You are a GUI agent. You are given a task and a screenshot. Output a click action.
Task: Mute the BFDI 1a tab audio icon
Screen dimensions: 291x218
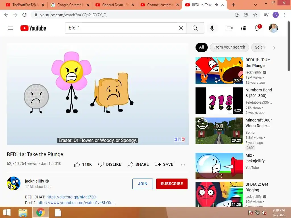tap(216, 5)
